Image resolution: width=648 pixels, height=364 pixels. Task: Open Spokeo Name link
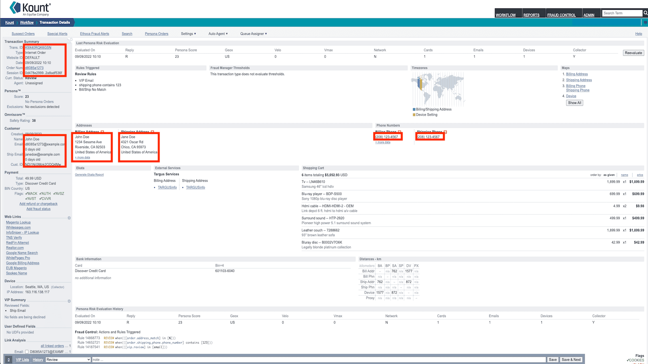17,273
